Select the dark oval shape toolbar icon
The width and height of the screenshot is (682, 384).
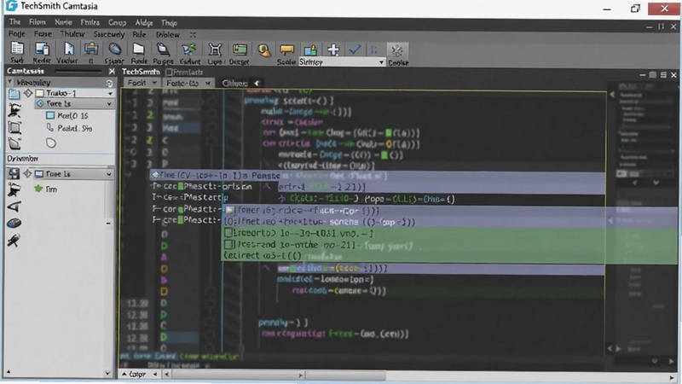[x=115, y=49]
